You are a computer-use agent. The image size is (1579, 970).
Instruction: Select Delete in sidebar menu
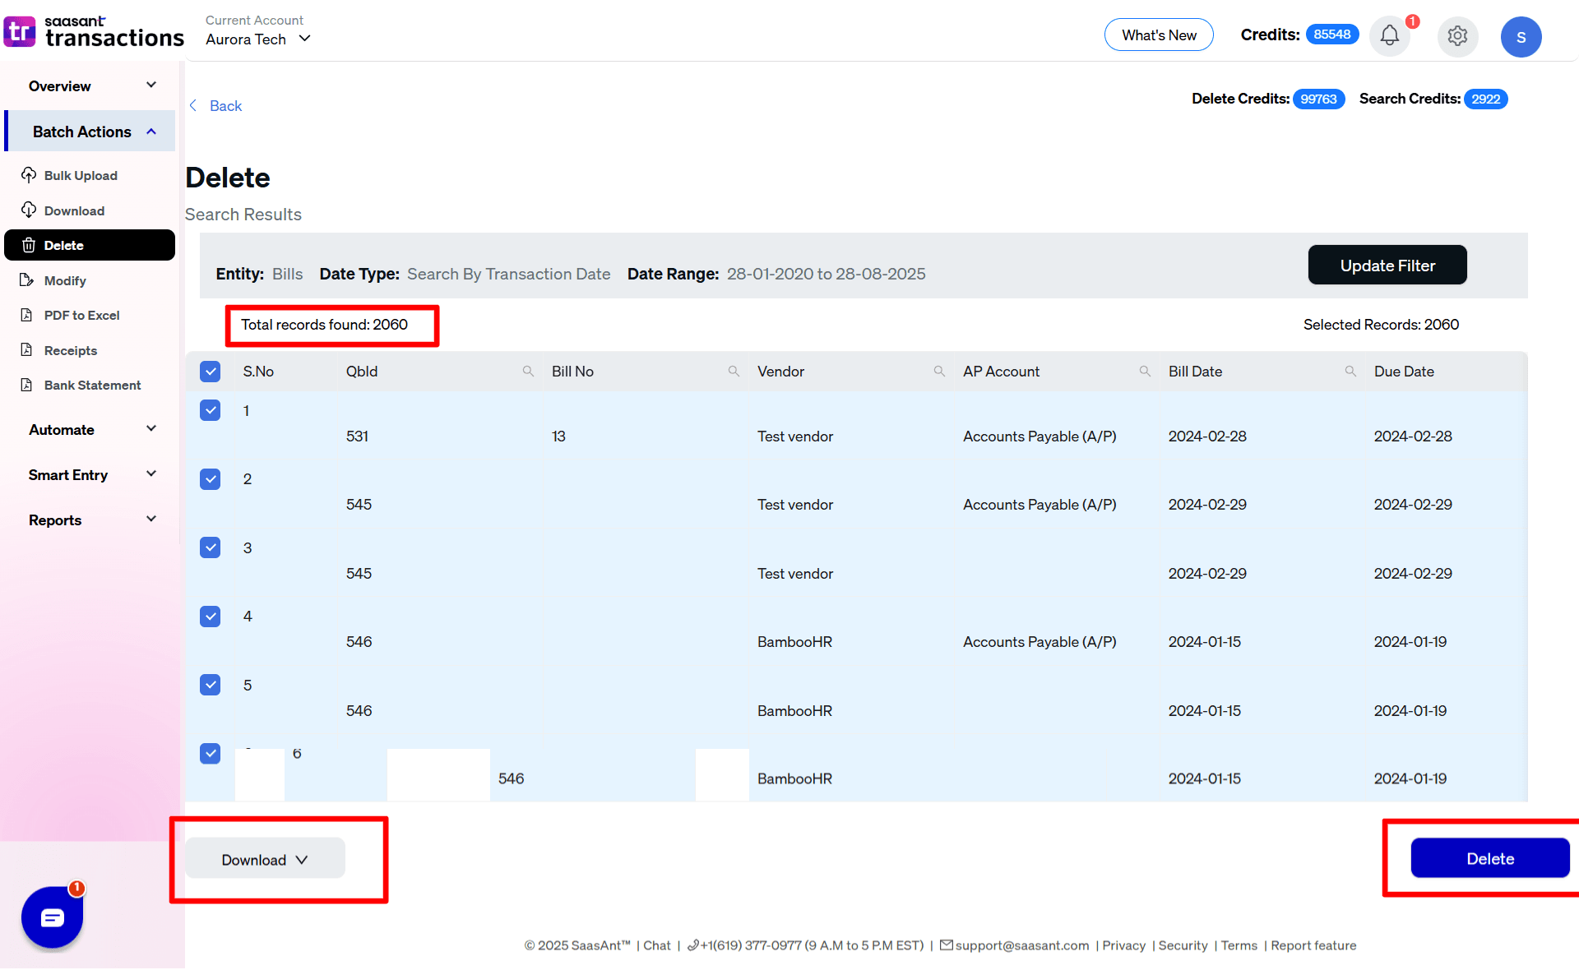(90, 245)
